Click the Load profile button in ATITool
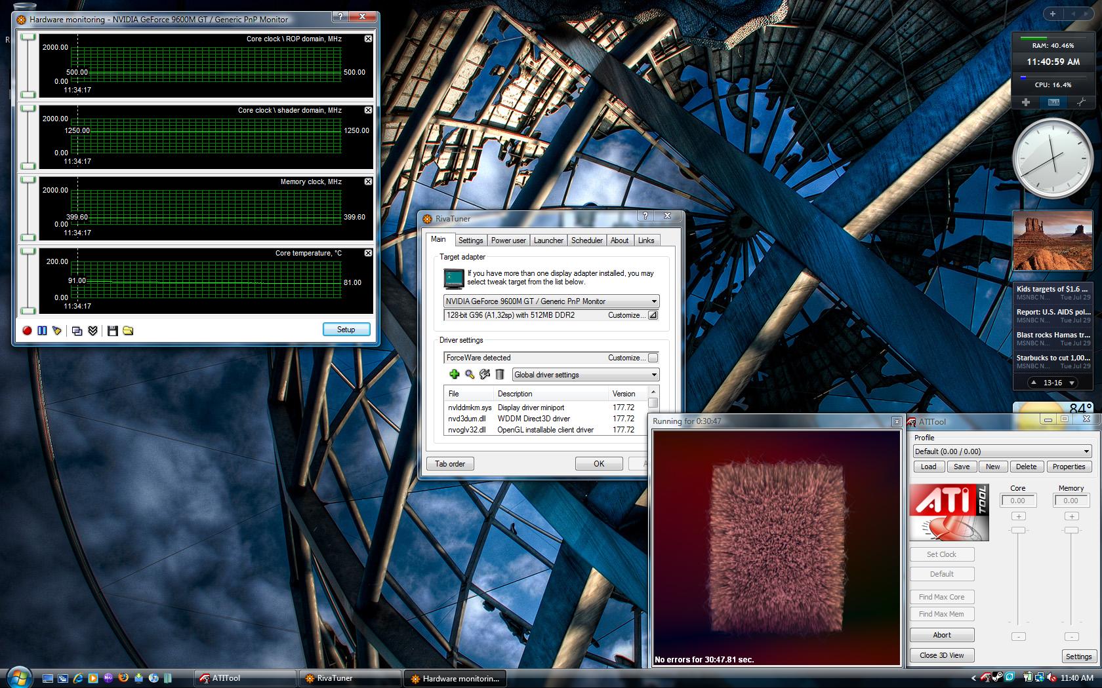This screenshot has width=1102, height=688. [x=929, y=467]
